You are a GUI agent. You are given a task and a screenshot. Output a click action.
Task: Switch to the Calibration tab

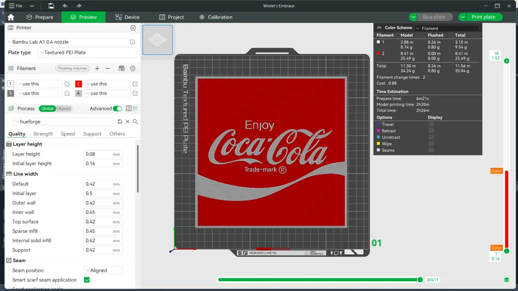(215, 17)
